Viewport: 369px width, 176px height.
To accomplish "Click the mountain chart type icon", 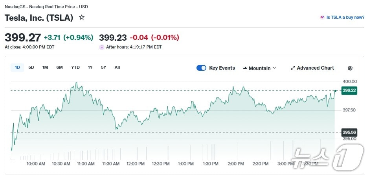I will [245, 68].
